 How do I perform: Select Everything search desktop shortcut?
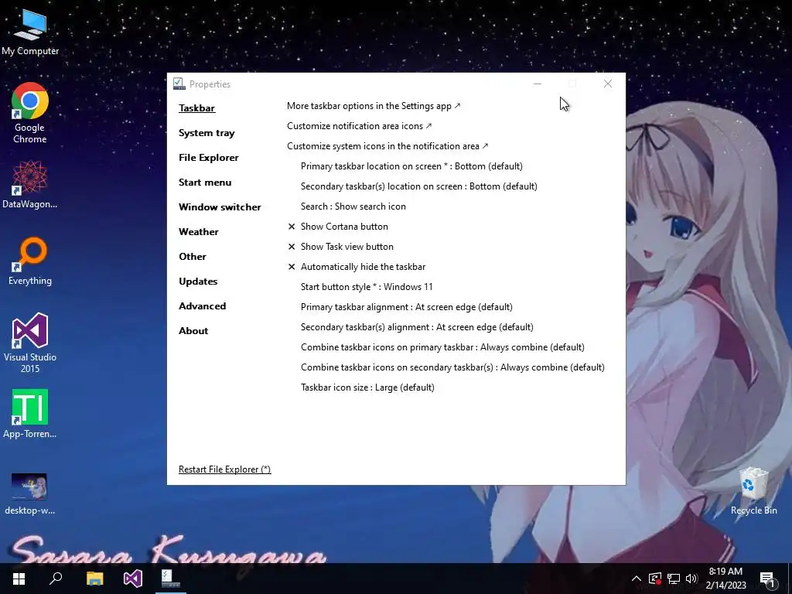30,261
